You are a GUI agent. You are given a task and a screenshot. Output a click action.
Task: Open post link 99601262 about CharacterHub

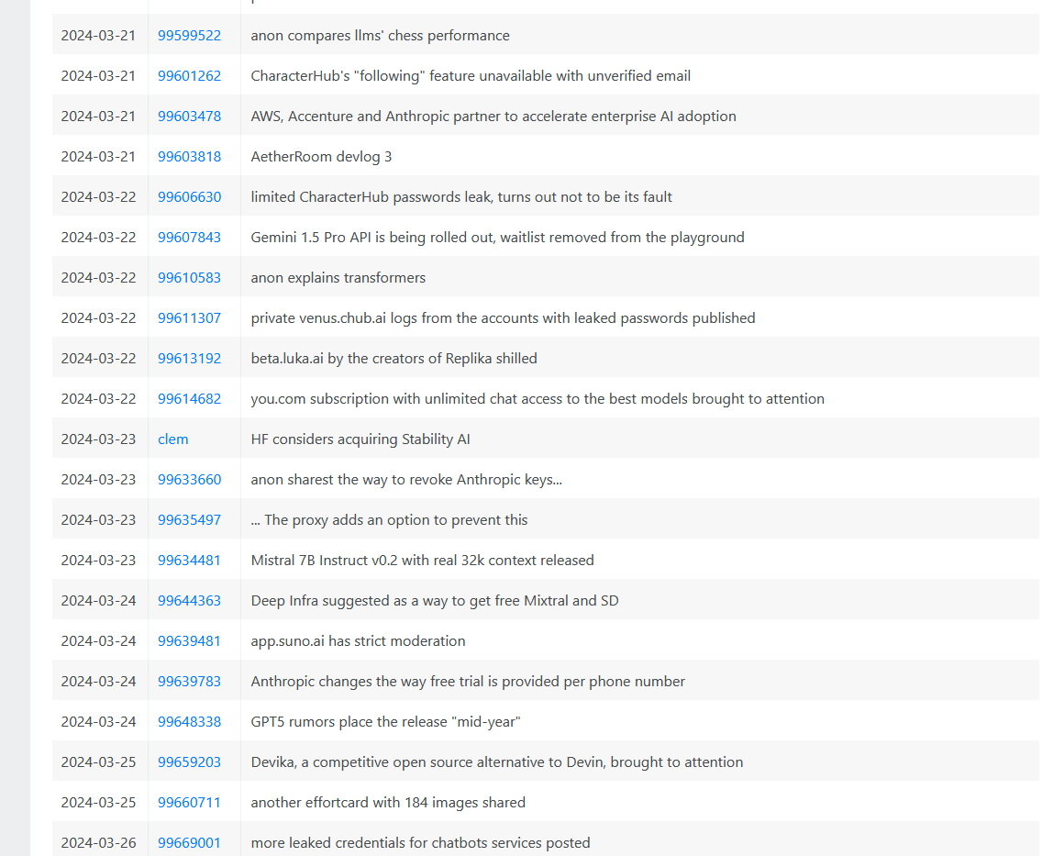pos(189,76)
